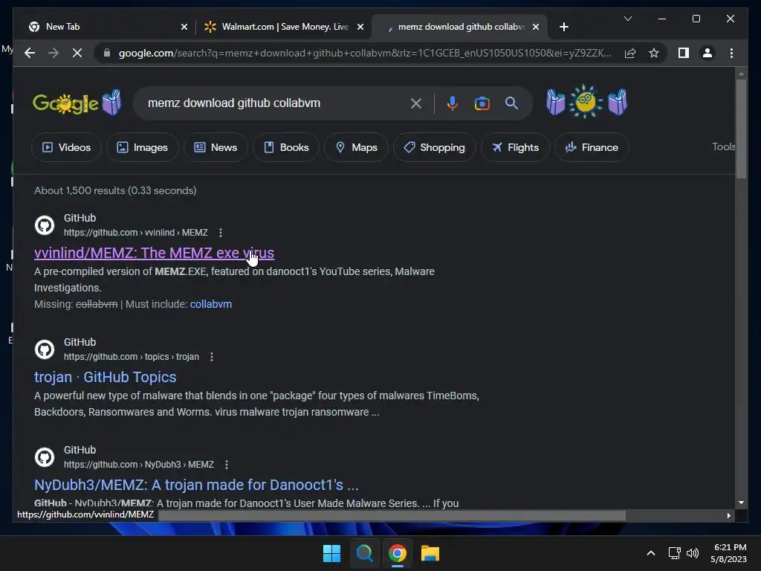Clear the Google search box text
This screenshot has width=761, height=571.
click(x=416, y=103)
